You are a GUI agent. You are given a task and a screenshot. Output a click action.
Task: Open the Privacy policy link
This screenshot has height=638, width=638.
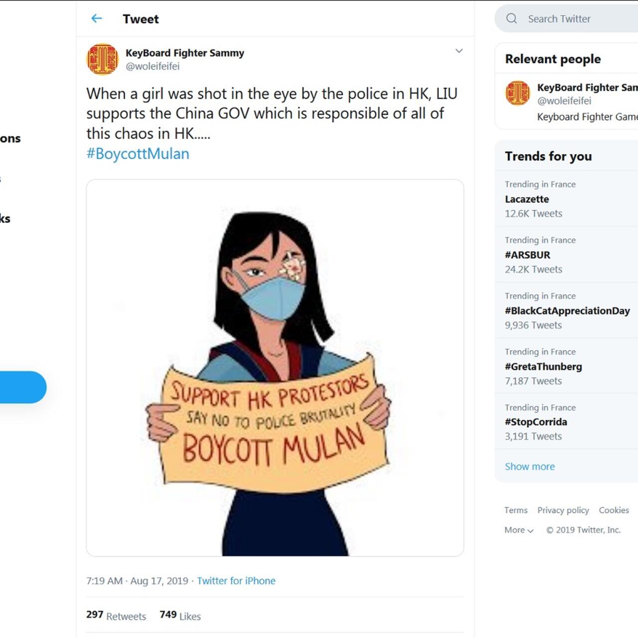click(x=563, y=510)
